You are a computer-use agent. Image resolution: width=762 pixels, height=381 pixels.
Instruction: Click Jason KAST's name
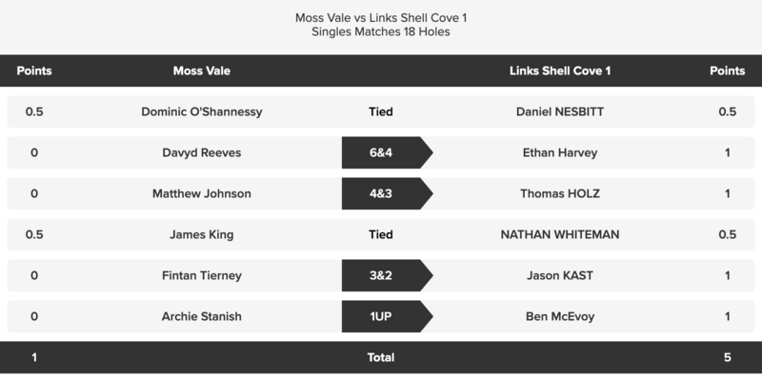[x=560, y=276]
